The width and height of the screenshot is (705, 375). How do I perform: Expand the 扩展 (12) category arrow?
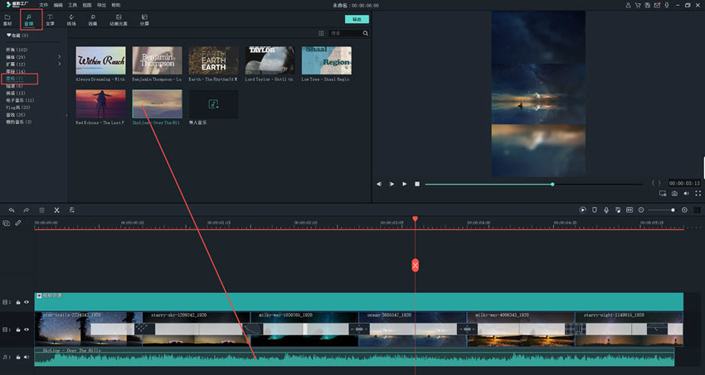[x=60, y=64]
